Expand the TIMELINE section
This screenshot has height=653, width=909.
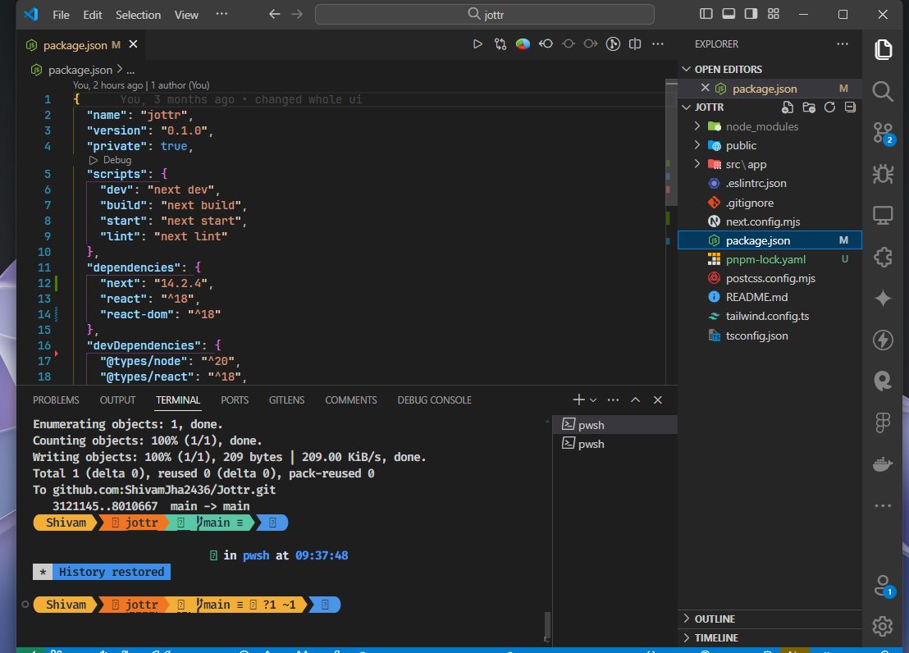tap(687, 638)
